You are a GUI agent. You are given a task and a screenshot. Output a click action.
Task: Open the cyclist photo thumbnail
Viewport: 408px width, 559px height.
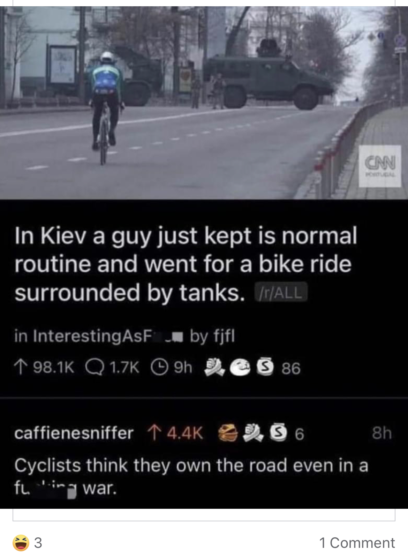click(204, 103)
